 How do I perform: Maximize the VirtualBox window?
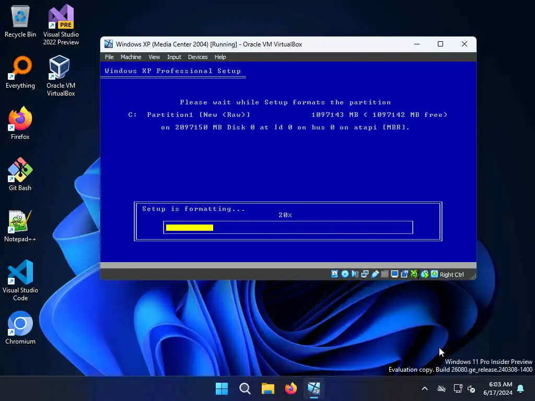tap(440, 44)
